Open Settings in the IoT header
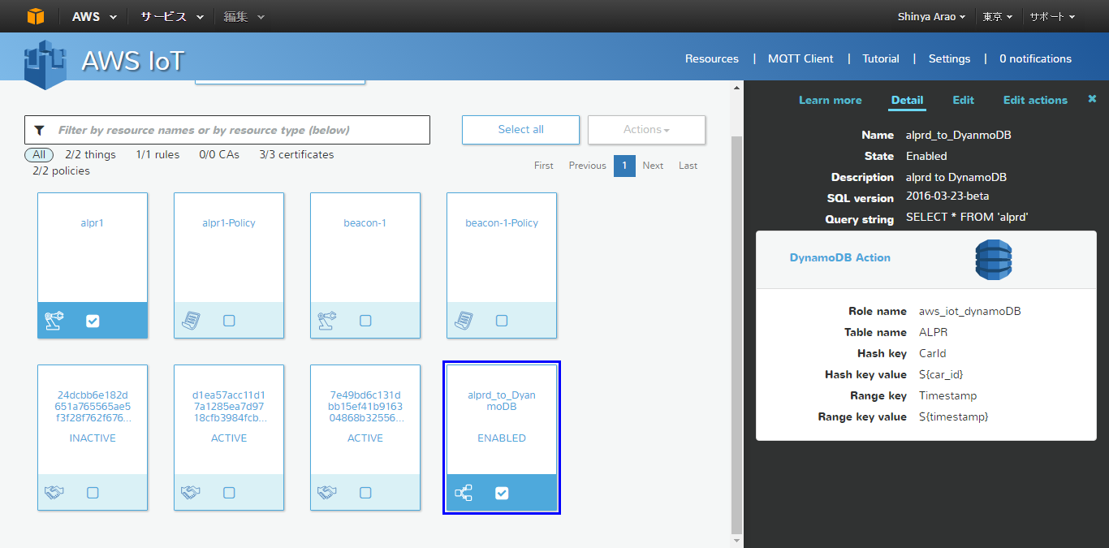 pos(949,58)
